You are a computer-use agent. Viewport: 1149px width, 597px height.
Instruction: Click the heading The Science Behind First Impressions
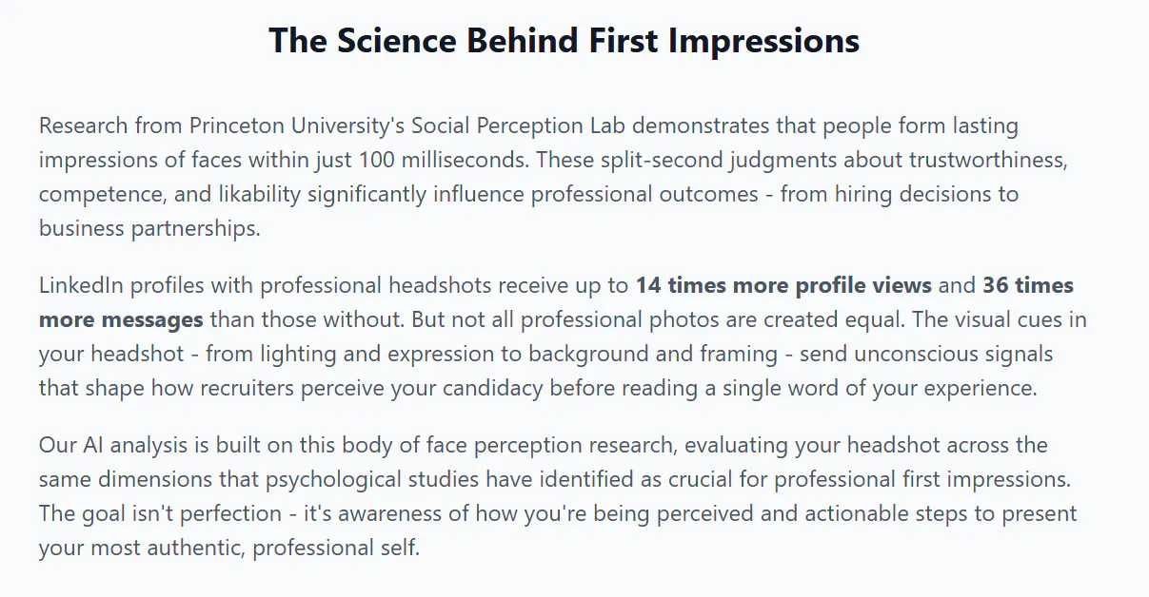564,41
